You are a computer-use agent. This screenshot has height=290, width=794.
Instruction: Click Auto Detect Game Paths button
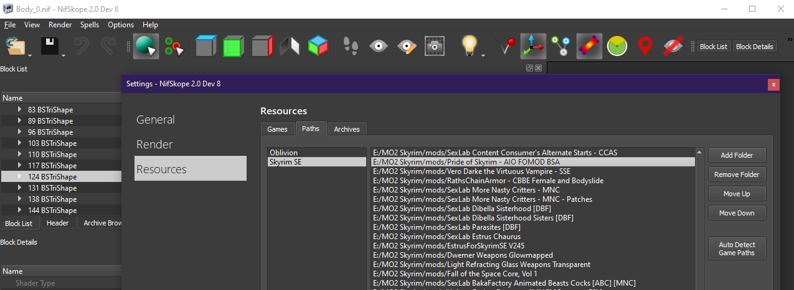[x=737, y=248]
